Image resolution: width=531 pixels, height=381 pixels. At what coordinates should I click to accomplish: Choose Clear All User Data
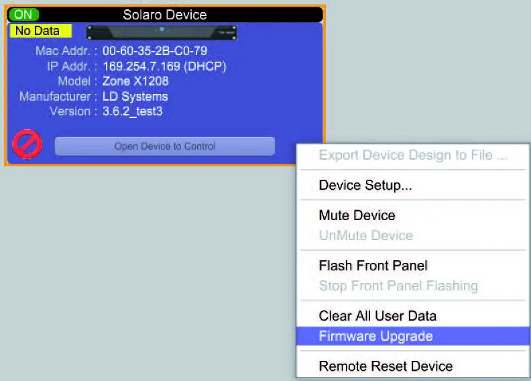tap(413, 316)
